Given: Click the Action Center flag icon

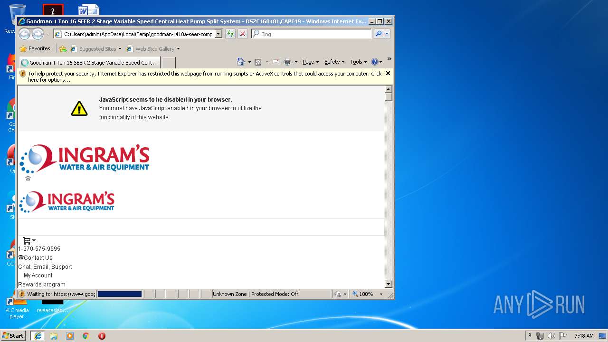Looking at the screenshot, I should (563, 336).
